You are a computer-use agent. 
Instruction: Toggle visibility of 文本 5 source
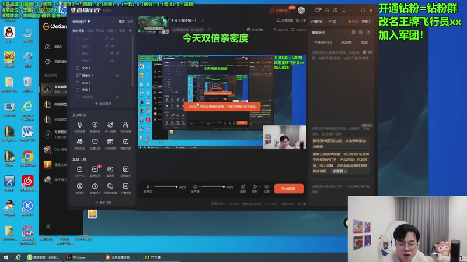click(113, 61)
